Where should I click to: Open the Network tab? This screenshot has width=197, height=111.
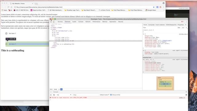tap(88, 22)
